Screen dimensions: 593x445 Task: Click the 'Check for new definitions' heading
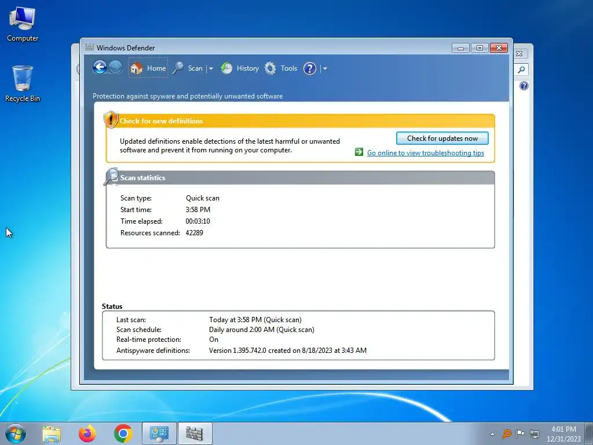click(161, 121)
